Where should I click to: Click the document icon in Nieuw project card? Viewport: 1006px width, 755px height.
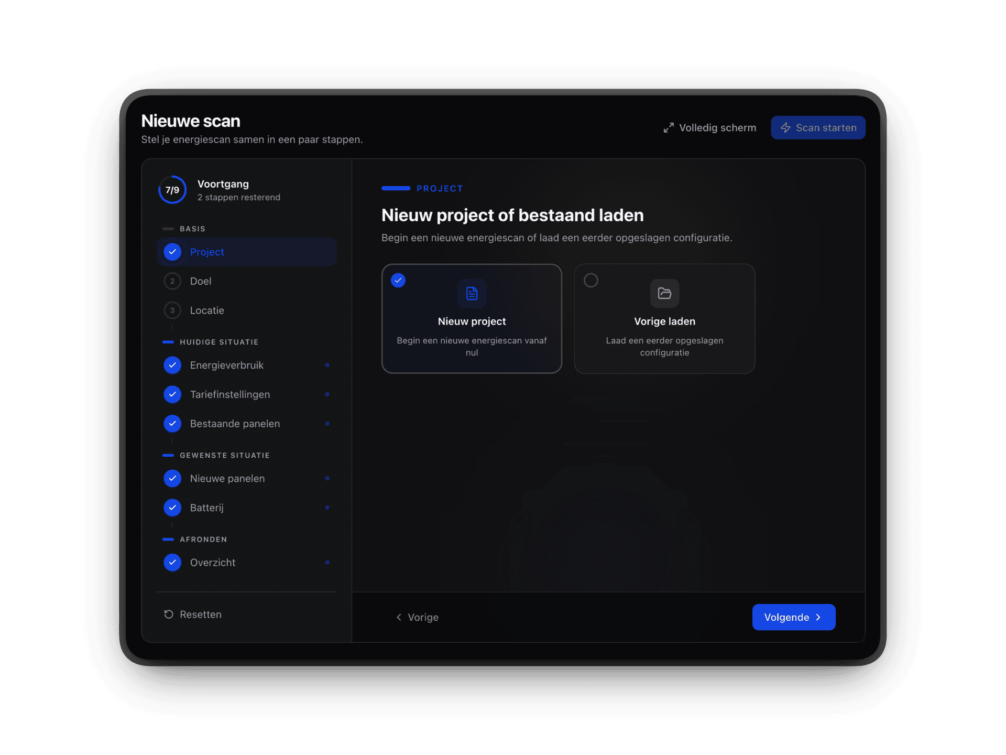point(472,293)
